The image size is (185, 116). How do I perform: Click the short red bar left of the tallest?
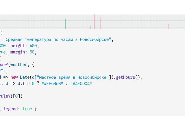(x=90, y=27)
